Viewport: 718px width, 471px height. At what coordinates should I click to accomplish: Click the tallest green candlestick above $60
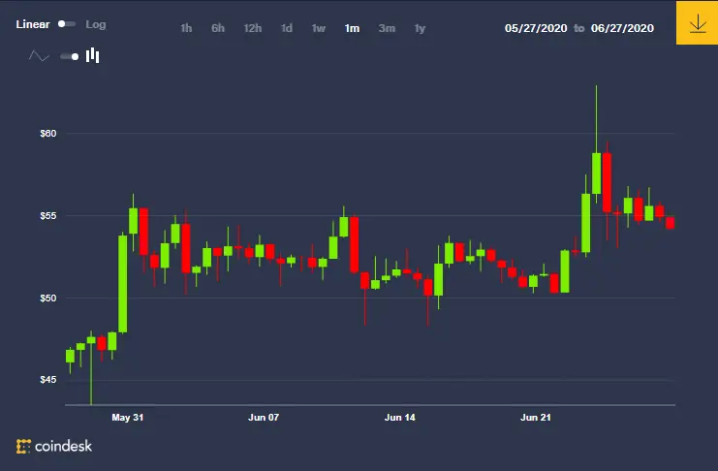point(596,173)
